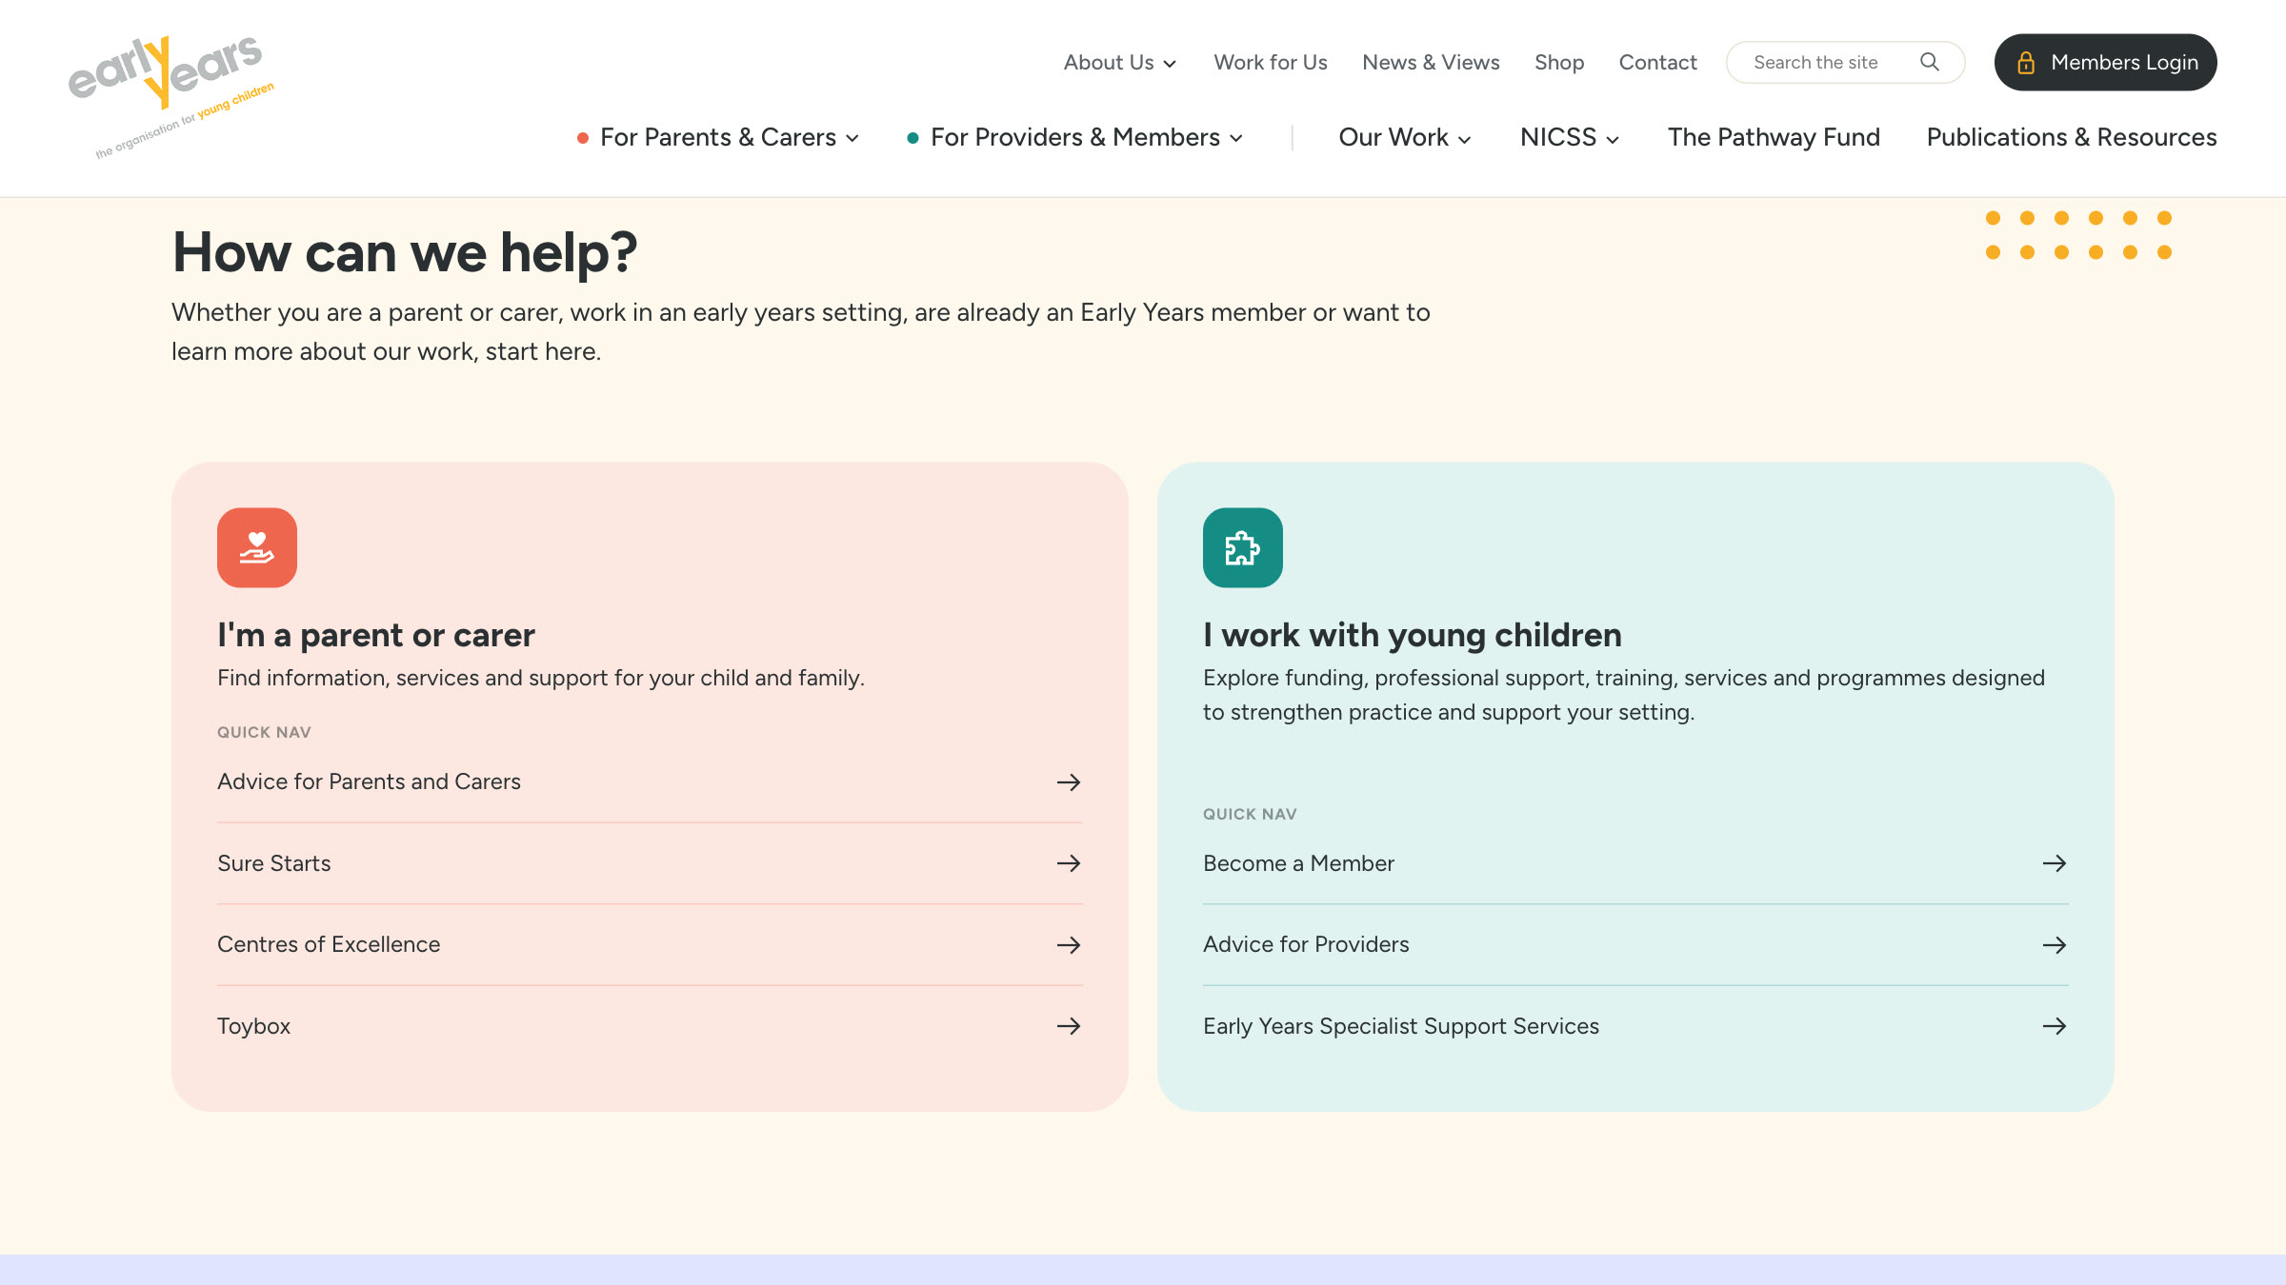Open Advice for Parents and Carers link
This screenshot has width=2286, height=1285.
point(369,782)
